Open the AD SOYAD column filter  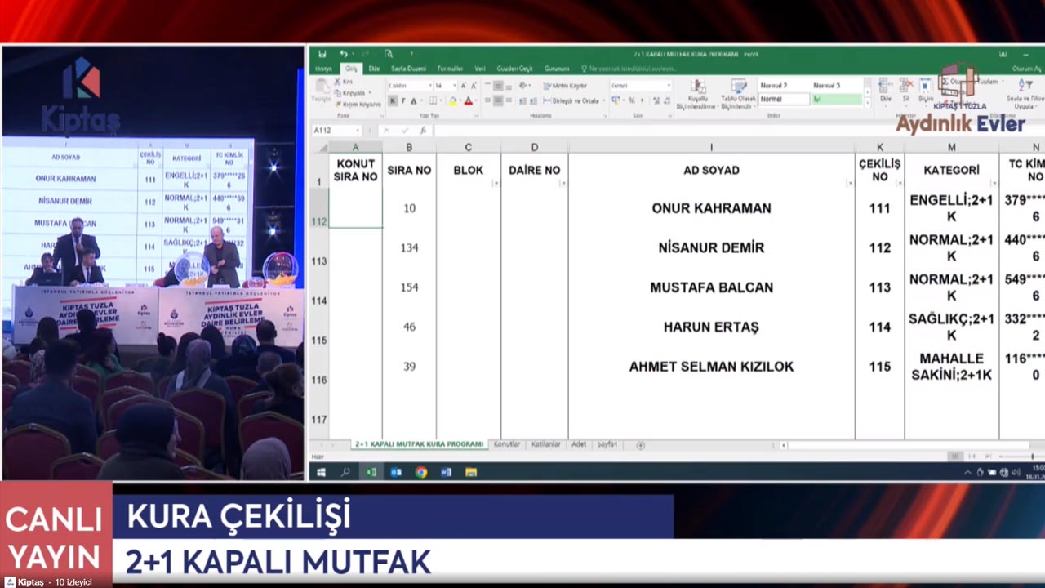pyautogui.click(x=850, y=184)
